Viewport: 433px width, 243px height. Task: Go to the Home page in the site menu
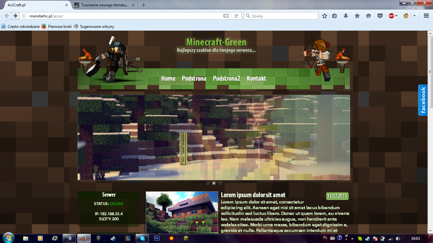(168, 78)
